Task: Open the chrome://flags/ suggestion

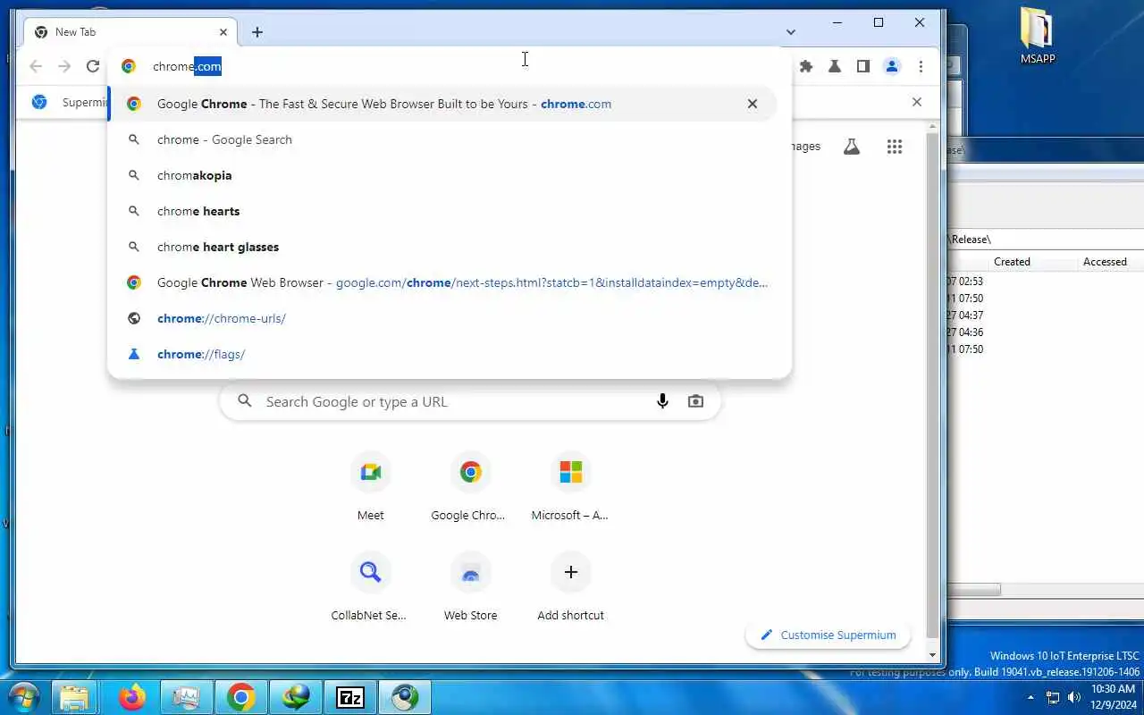Action: pos(442,354)
